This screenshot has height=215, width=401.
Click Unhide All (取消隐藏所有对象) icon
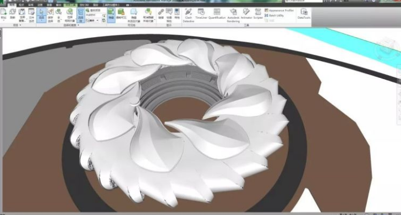pos(149,12)
